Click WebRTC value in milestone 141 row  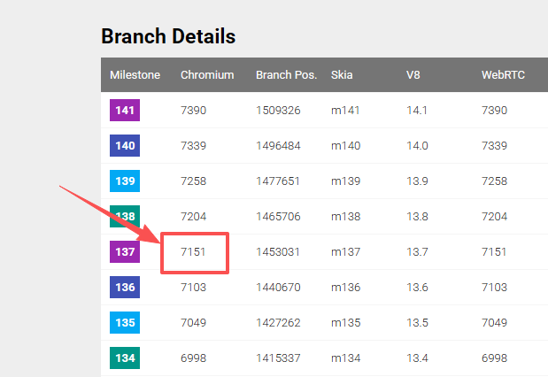coord(494,111)
